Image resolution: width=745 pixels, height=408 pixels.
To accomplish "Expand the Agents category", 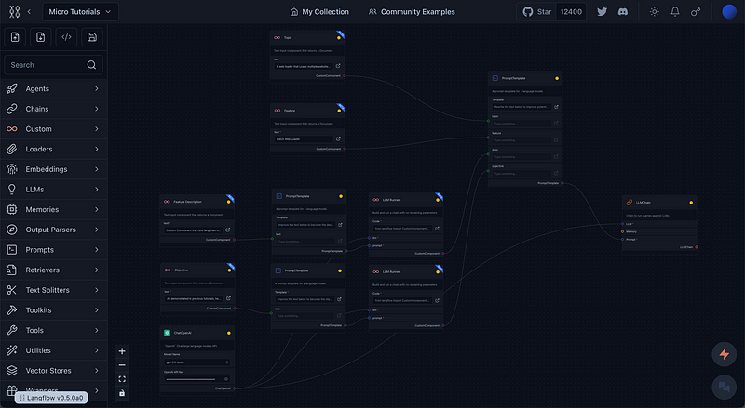I will [x=53, y=88].
